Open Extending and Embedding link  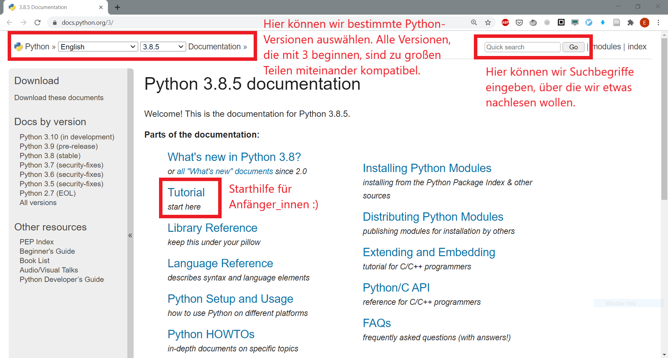click(429, 252)
